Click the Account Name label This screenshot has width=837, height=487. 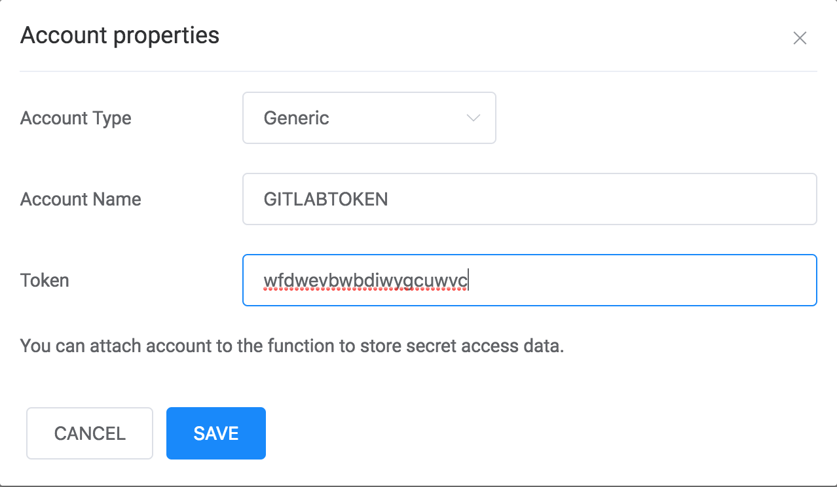[x=81, y=200]
